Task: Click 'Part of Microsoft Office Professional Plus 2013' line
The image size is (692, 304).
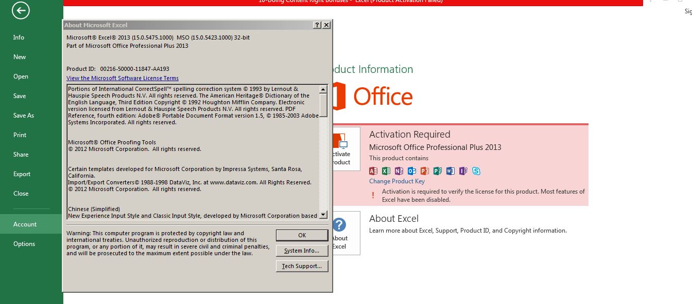Action: click(127, 46)
